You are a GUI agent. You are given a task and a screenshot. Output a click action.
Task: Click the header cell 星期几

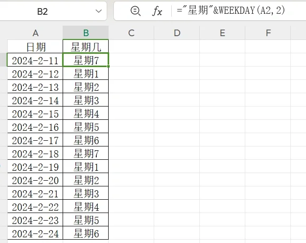pyautogui.click(x=86, y=47)
